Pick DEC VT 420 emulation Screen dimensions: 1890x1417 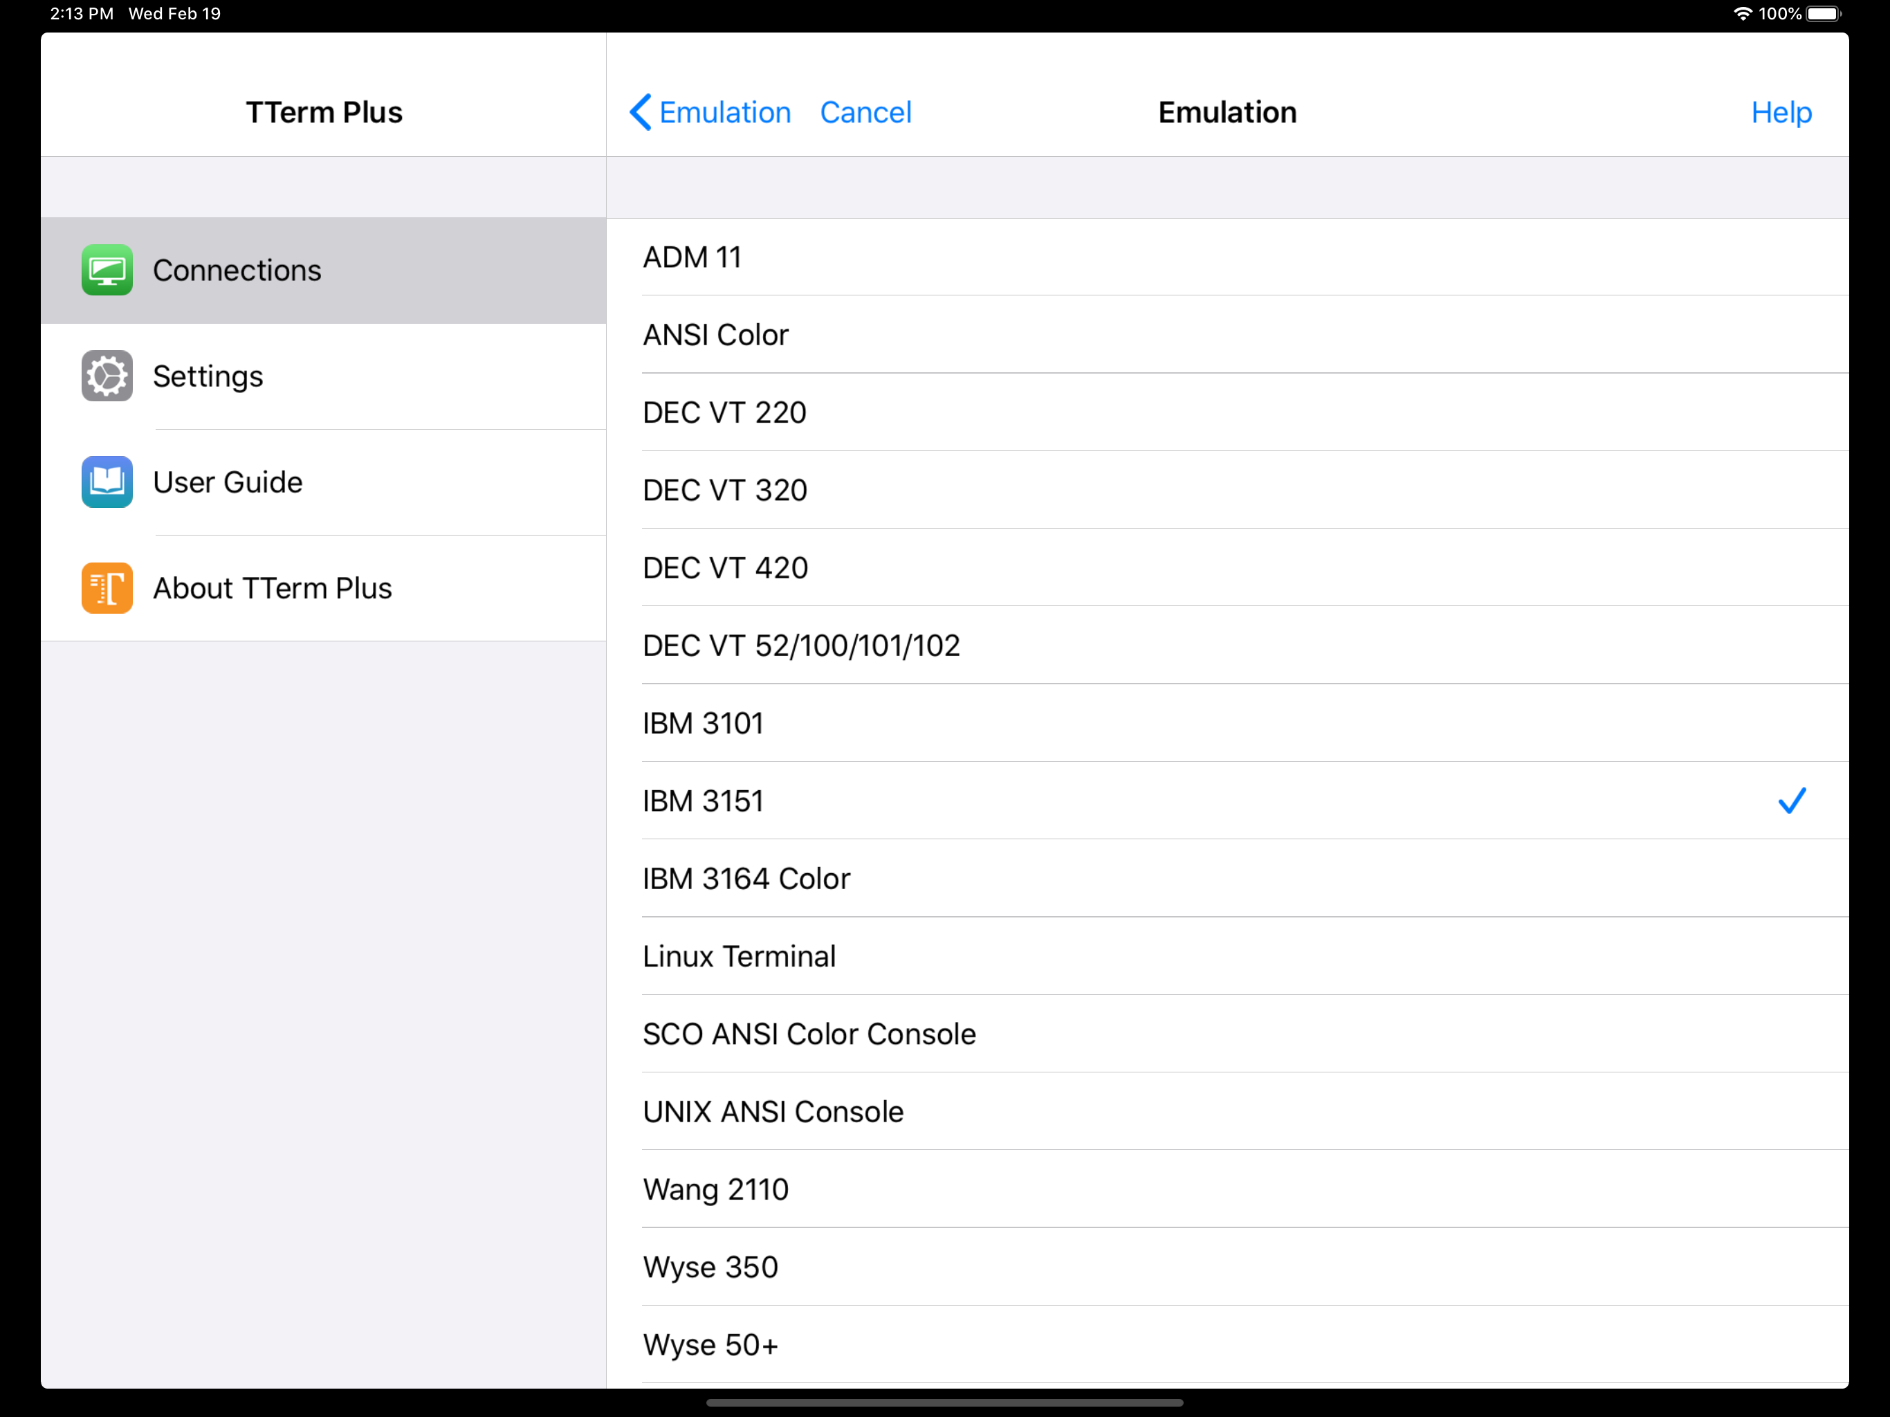pos(1227,568)
